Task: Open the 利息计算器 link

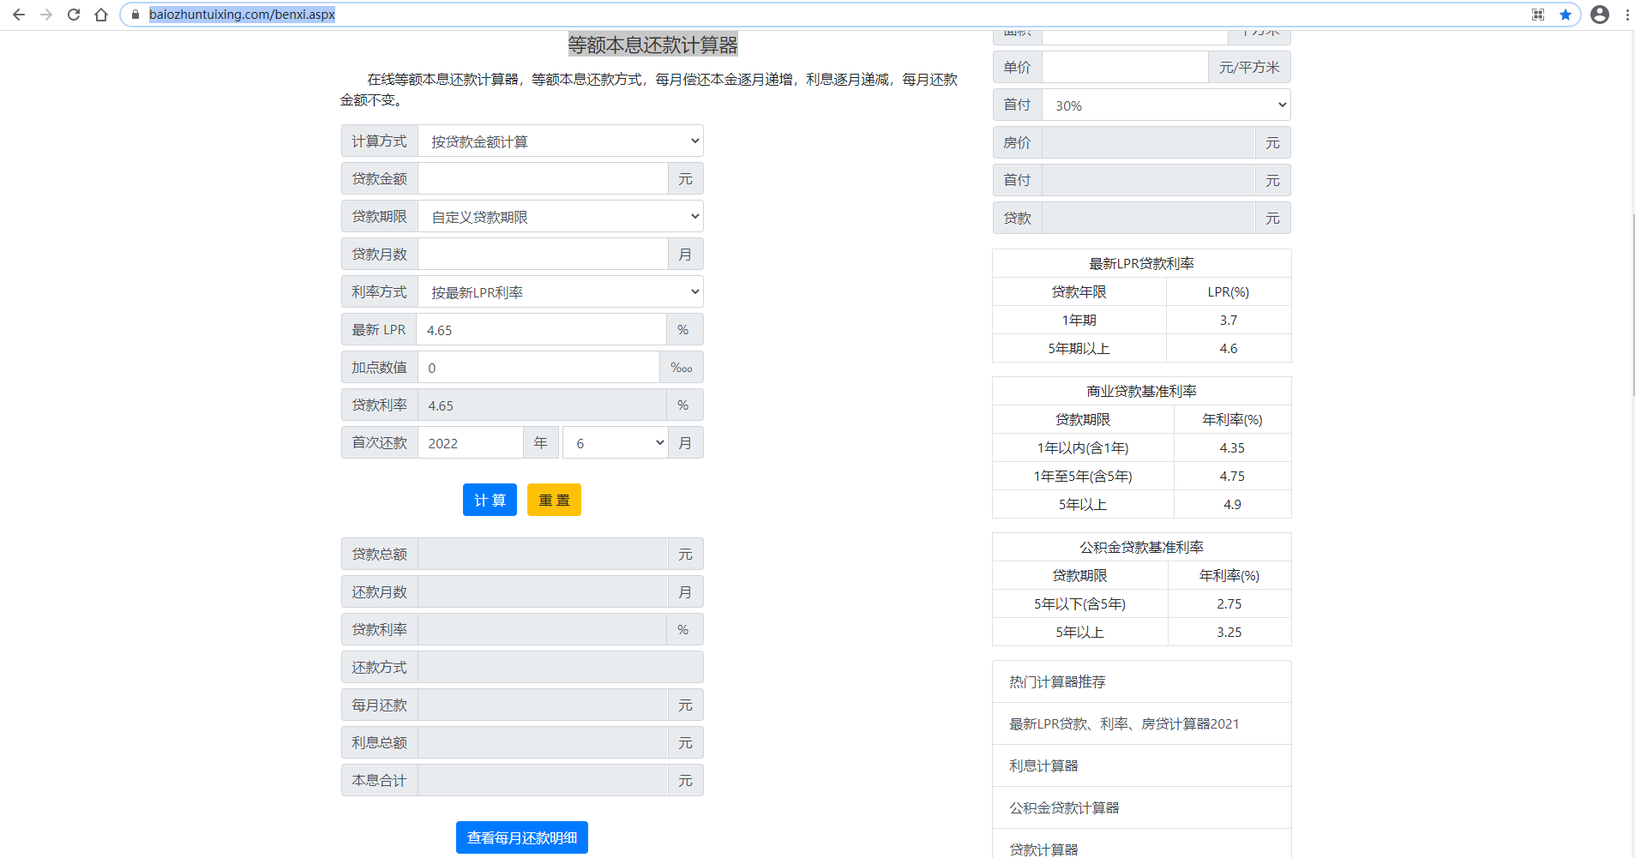Action: pyautogui.click(x=1043, y=766)
